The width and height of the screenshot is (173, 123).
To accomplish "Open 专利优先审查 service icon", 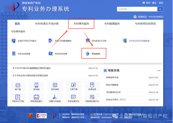I will click(x=51, y=54).
